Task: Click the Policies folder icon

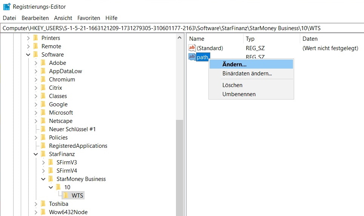Action: pos(43,138)
